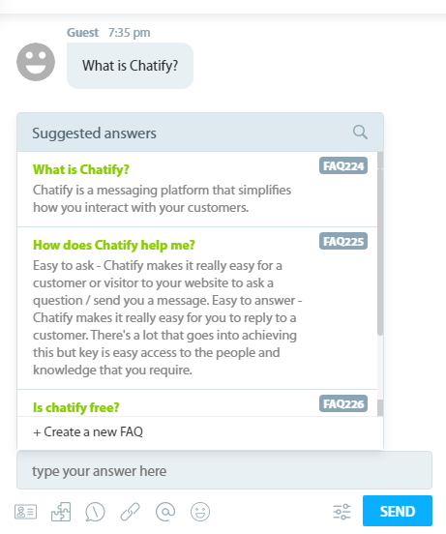
Task: Click the FAQ225 tag badge
Action: coord(343,241)
